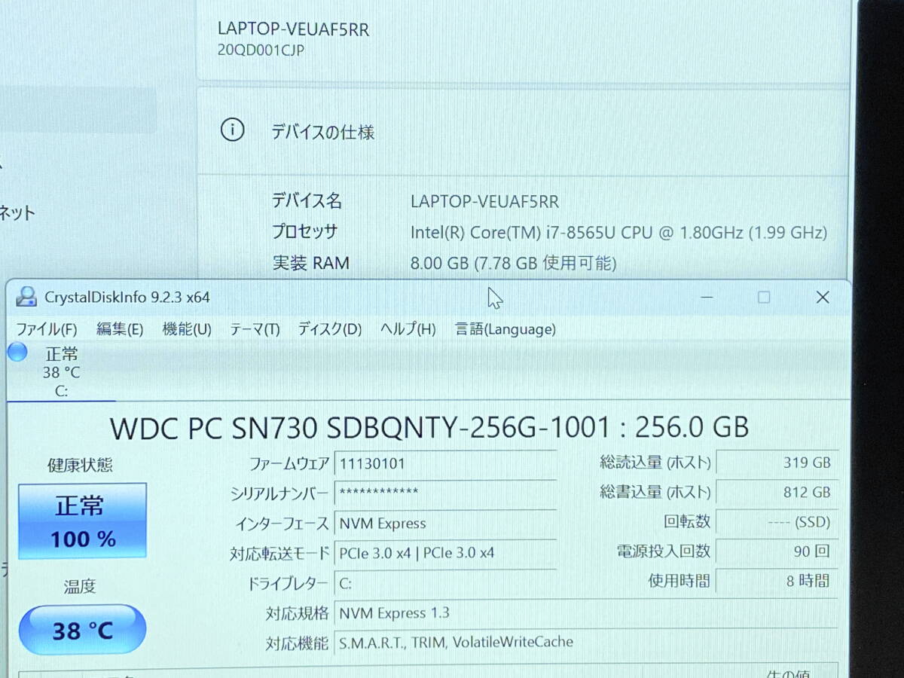Screen dimensions: 904x678
Task: Click the CrystalDiskInfo app icon in title bar
Action: pyautogui.click(x=26, y=296)
